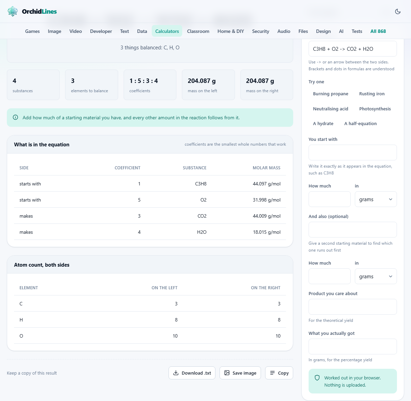Focus the 'And also (optional)' input field

(352, 230)
